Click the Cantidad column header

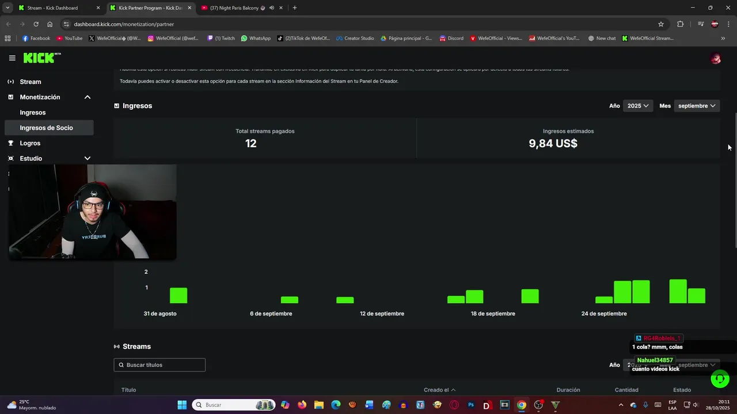point(626,390)
